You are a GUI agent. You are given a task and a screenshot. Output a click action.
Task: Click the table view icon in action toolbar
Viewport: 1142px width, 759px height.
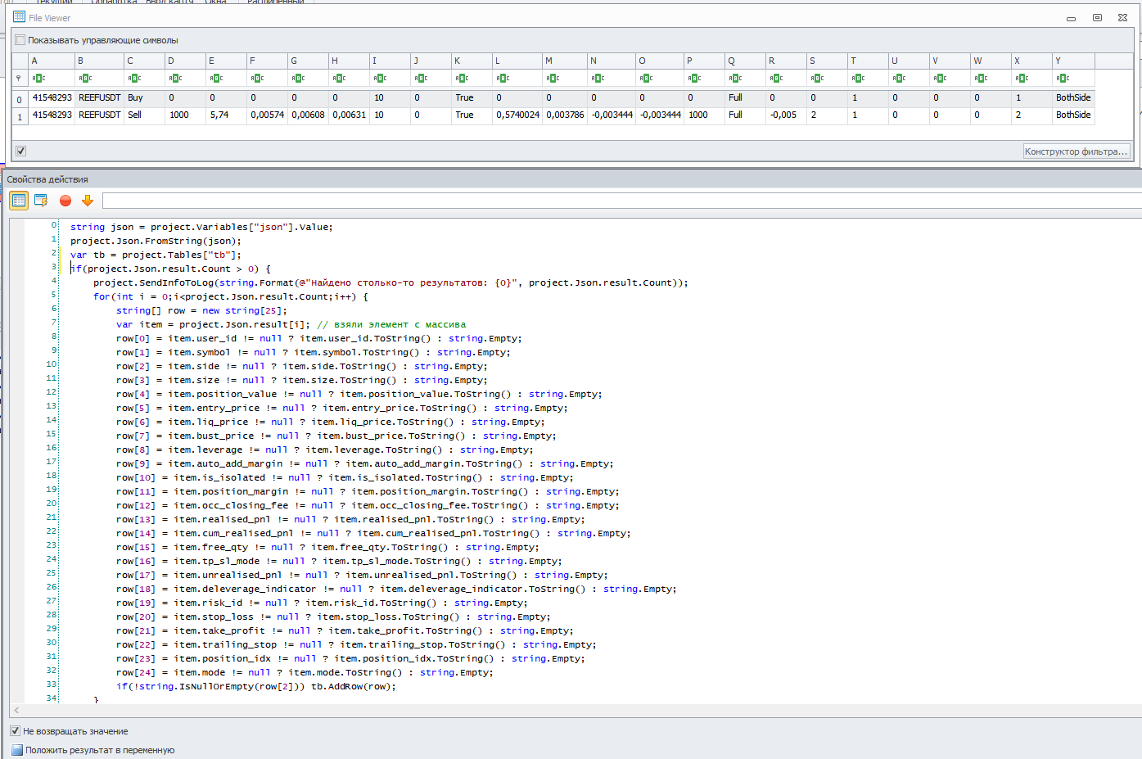point(19,201)
